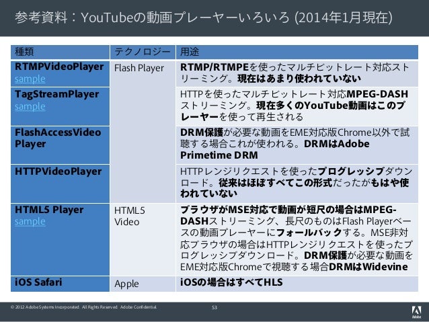Click 'もはや使われていない' text in HTTPVideoPlayer row
Image resolution: width=429 pixels, height=322 pixels.
click(295, 188)
